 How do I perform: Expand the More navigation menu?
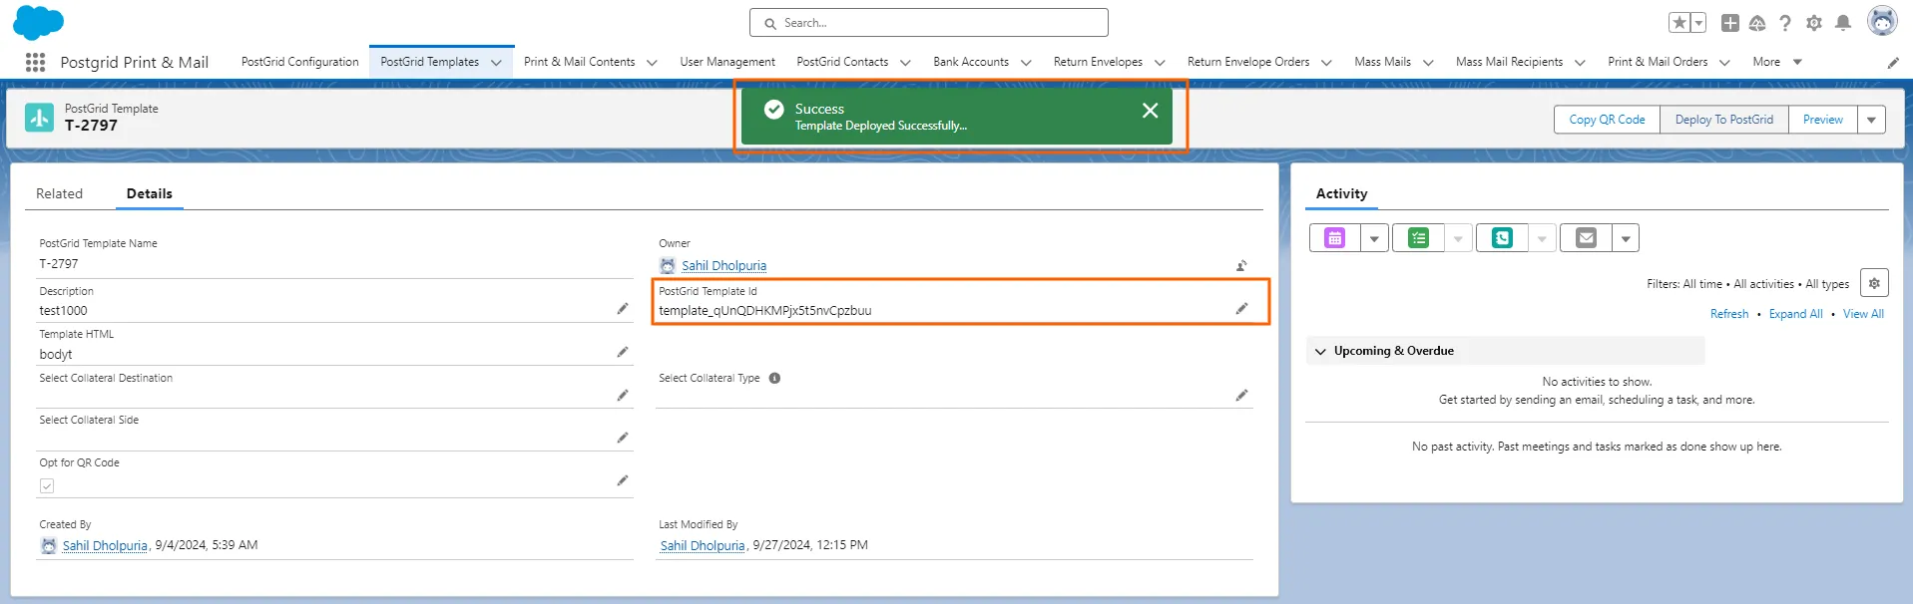tap(1776, 62)
